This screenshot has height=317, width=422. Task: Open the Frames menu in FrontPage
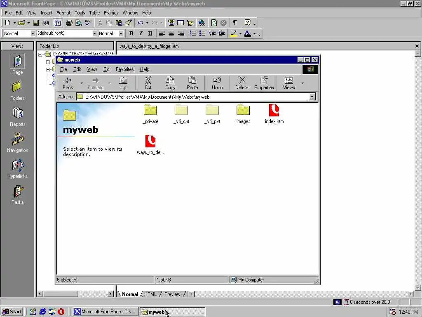click(x=111, y=13)
